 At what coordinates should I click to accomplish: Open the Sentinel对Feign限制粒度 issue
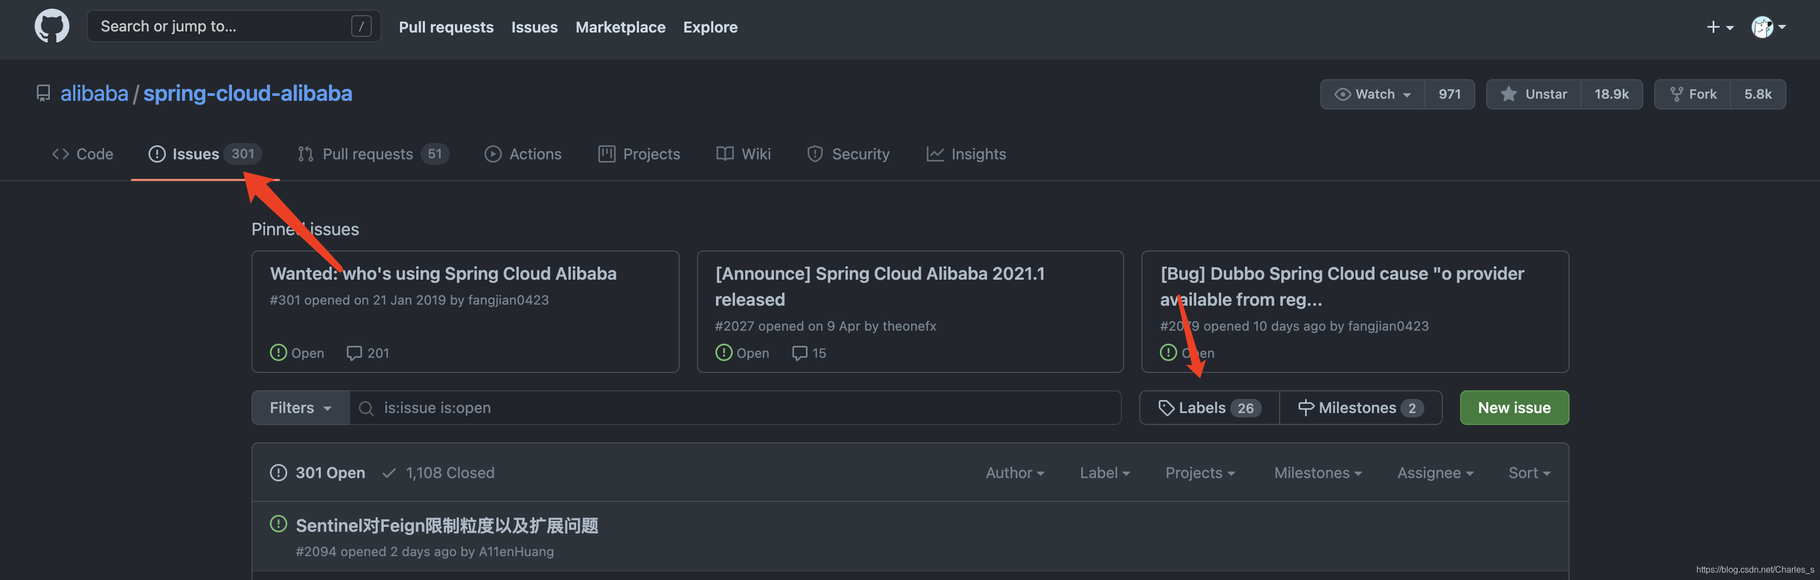point(447,526)
